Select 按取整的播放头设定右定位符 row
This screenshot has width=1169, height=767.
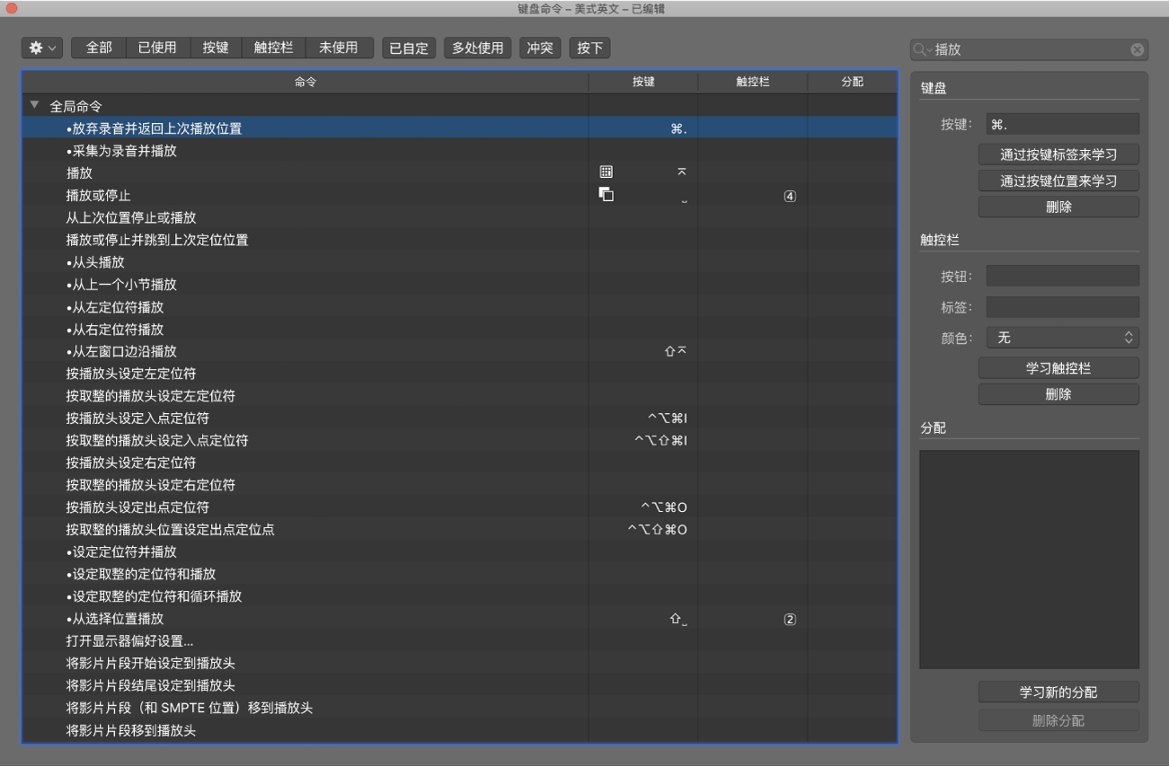459,485
